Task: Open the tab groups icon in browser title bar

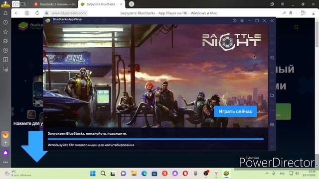Action: 272,4
